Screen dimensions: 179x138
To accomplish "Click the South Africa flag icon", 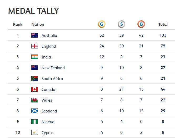I will pos(34,78).
